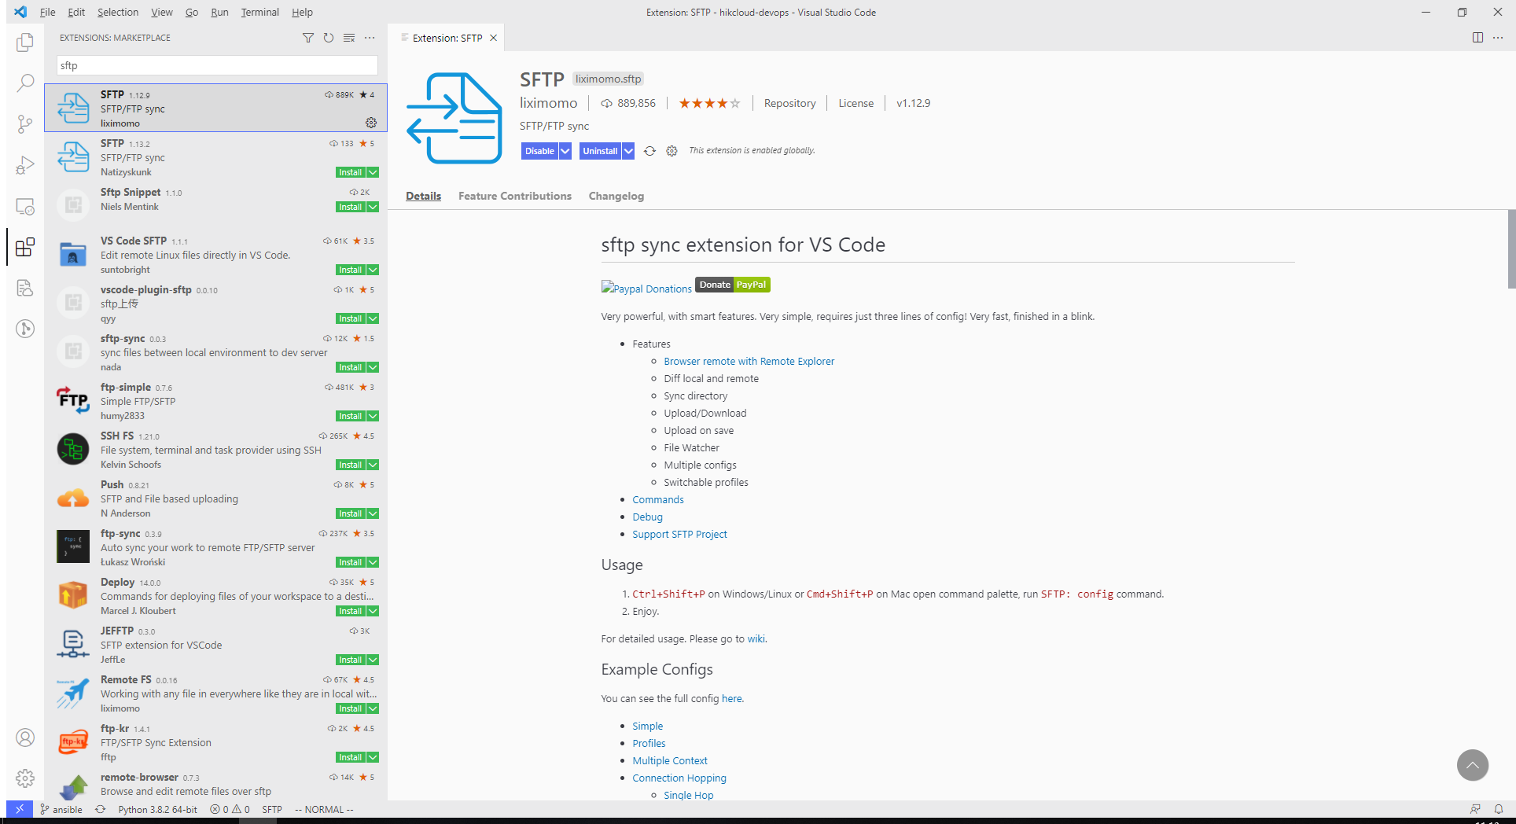
Task: Click the details page vertical scrollbar
Action: [1511, 249]
